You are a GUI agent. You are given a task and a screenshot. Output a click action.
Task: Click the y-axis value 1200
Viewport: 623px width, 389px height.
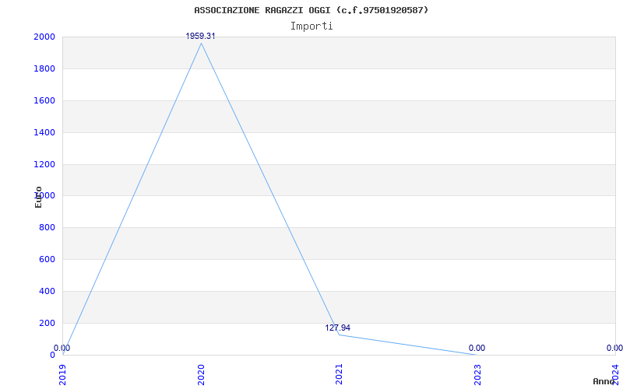pos(44,164)
